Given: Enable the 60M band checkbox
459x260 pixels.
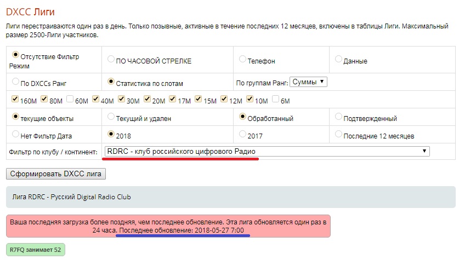Looking at the screenshot, I should click(69, 100).
